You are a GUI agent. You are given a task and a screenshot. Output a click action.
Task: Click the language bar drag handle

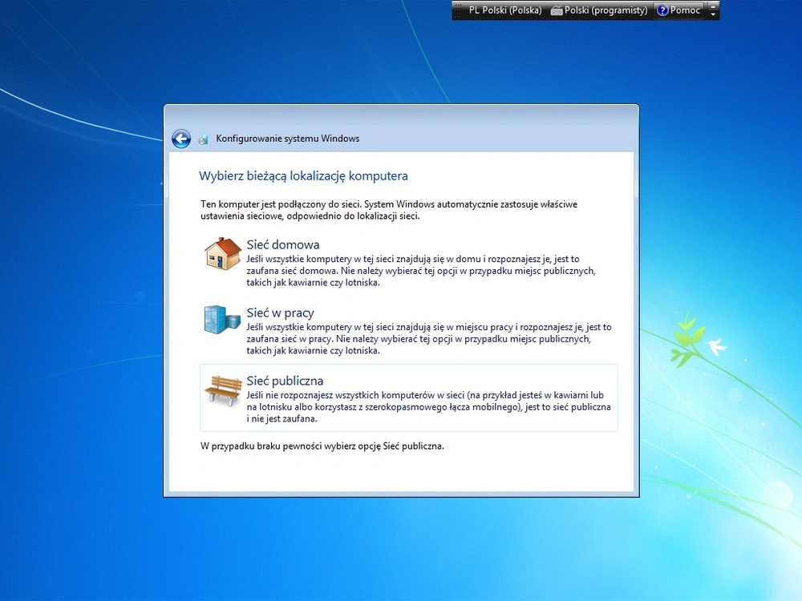pos(458,10)
